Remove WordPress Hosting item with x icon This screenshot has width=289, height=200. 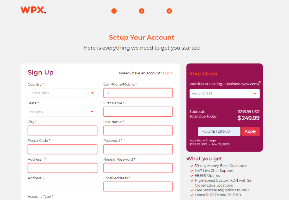[260, 82]
